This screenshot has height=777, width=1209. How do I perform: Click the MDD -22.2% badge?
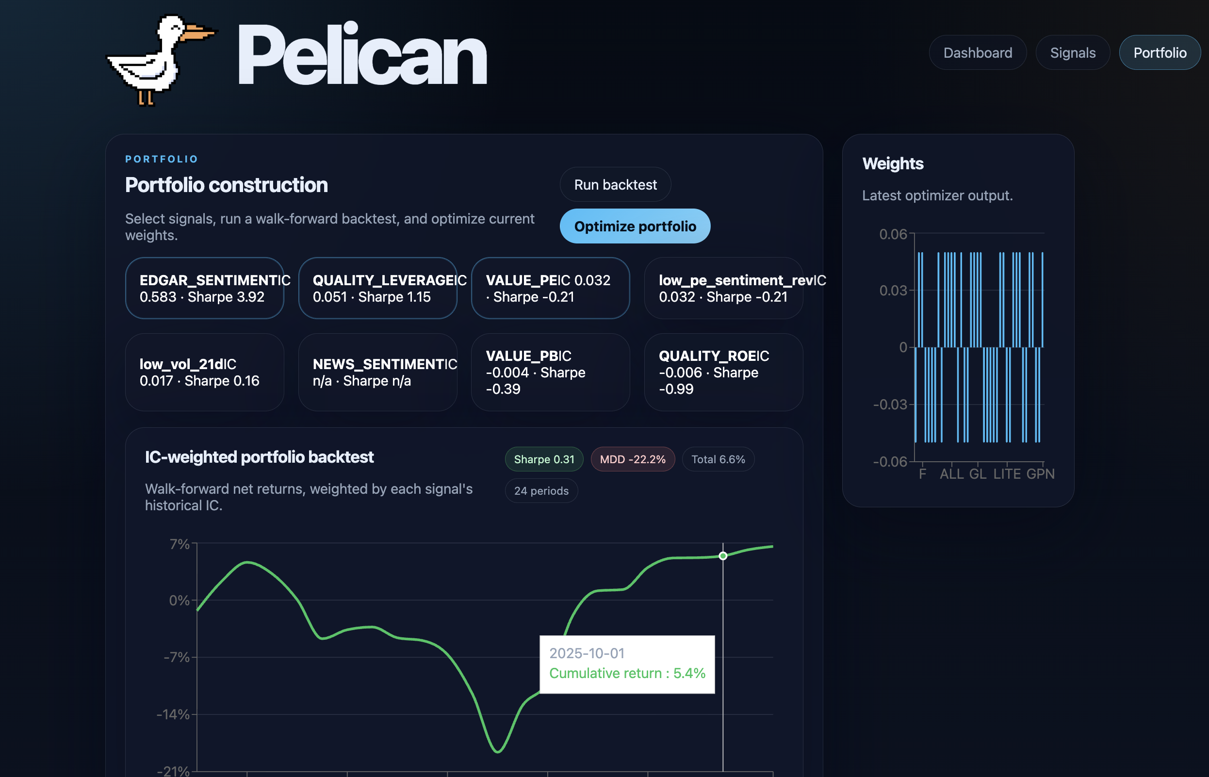click(632, 459)
